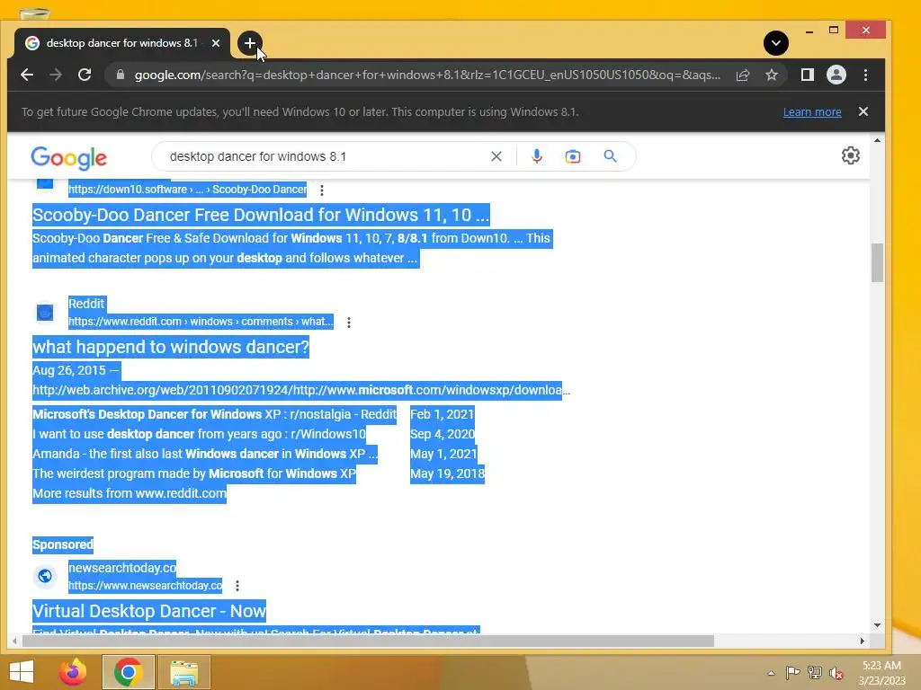Open more options for Scooby-Doo Dancer result

(x=321, y=190)
